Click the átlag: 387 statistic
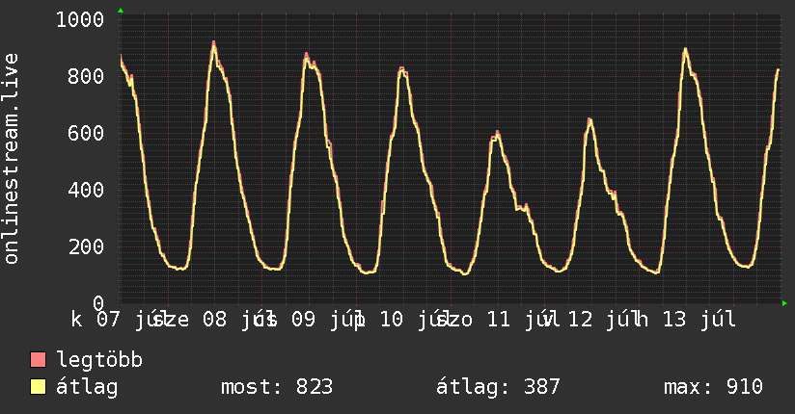Viewport: 795px width, 414px height. pos(498,387)
